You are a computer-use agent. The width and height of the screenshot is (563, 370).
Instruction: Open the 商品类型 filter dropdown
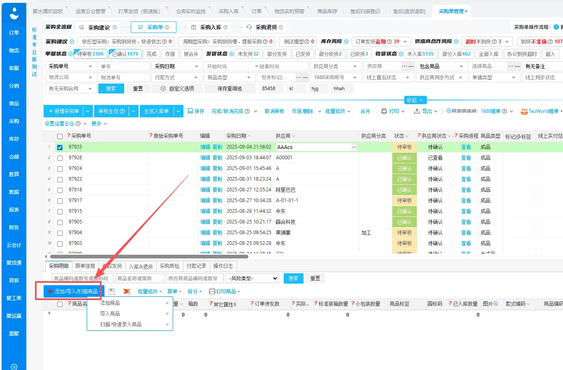pyautogui.click(x=229, y=77)
